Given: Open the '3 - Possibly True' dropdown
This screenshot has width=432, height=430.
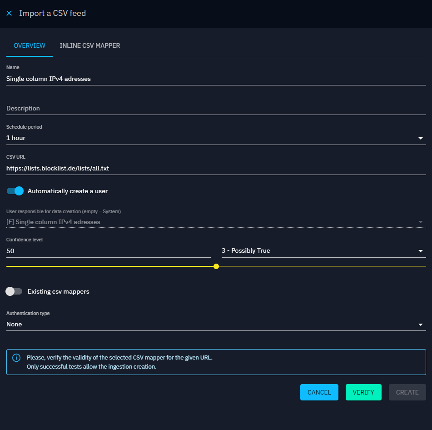Looking at the screenshot, I should pos(323,250).
